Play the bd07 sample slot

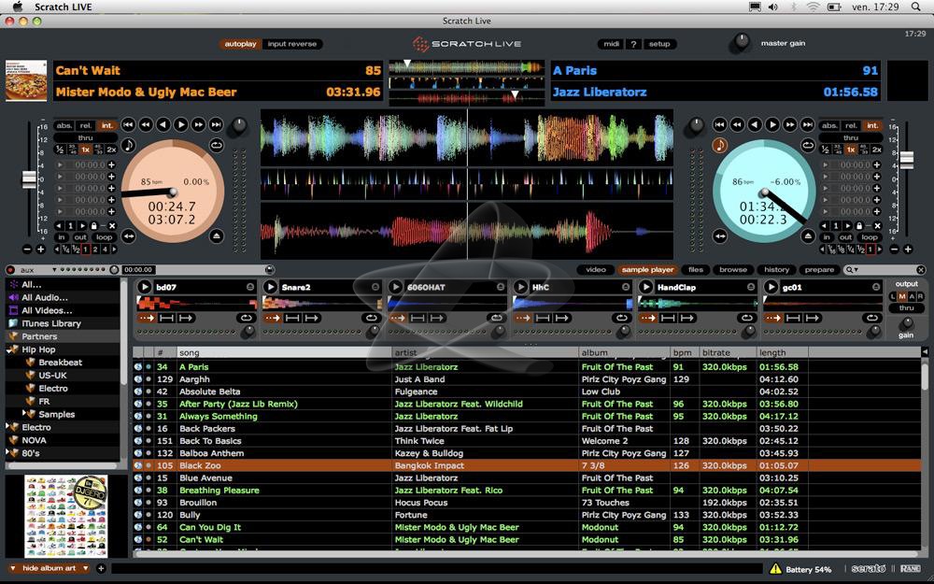click(145, 287)
